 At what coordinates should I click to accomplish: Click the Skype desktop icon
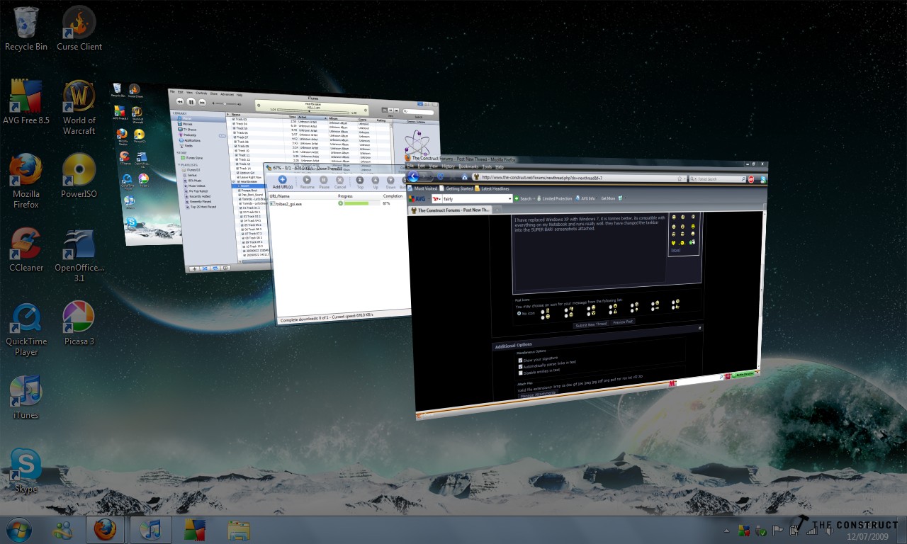pyautogui.click(x=26, y=470)
